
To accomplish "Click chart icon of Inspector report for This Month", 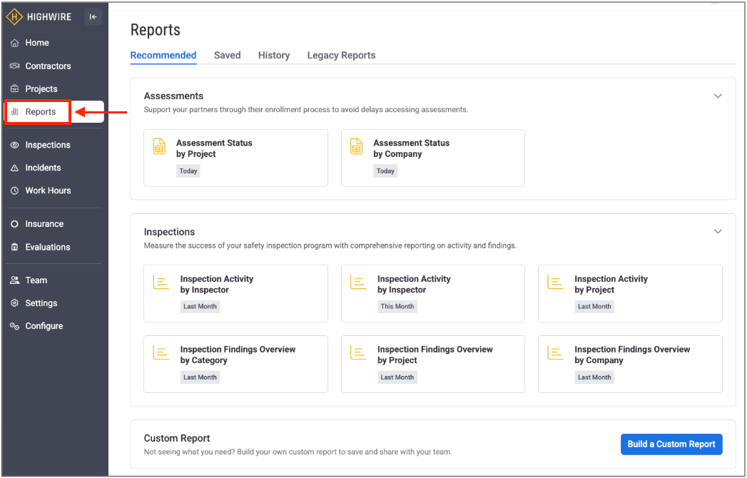I will click(358, 282).
